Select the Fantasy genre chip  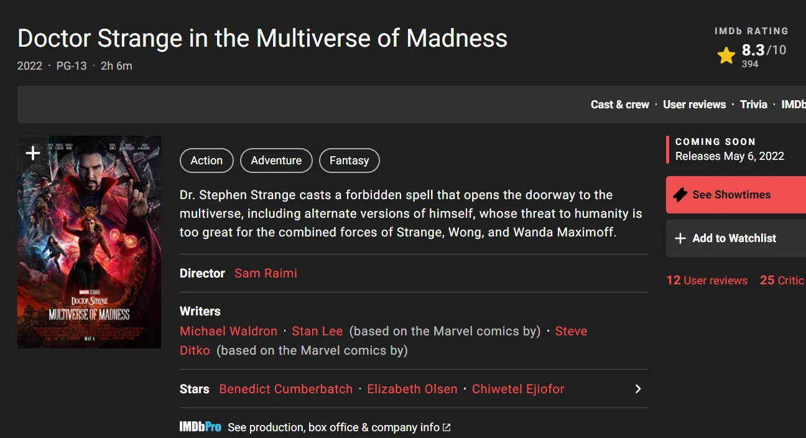pos(349,161)
